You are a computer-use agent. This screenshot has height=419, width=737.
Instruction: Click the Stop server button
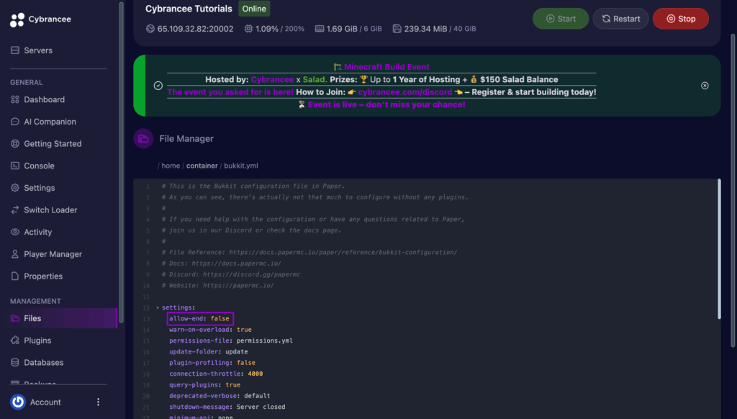coord(681,19)
